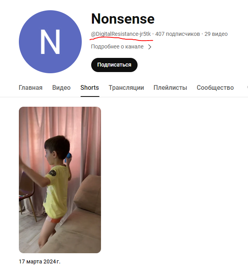Switch to the Сообщество tab

215,88
